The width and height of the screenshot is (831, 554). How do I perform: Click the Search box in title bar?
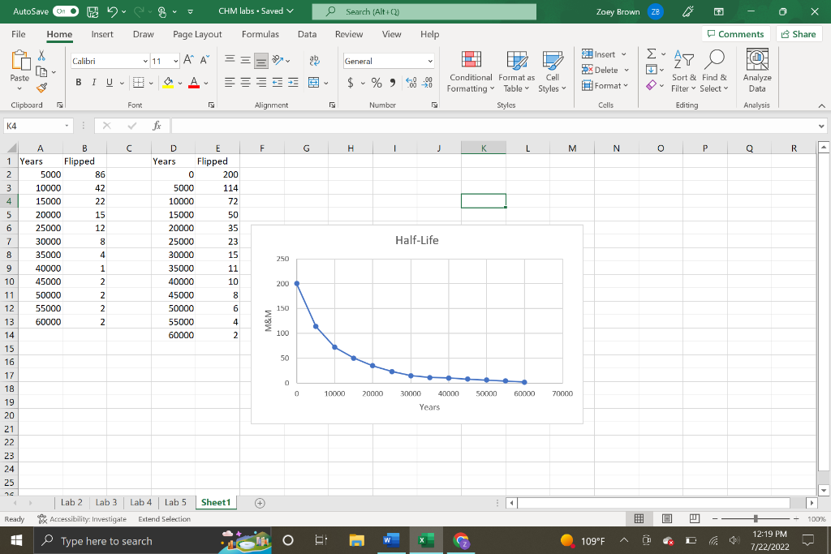pyautogui.click(x=424, y=11)
